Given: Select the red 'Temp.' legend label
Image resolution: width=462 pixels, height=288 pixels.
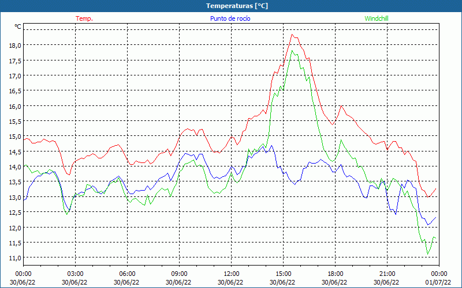Looking at the screenshot, I should (x=84, y=18).
